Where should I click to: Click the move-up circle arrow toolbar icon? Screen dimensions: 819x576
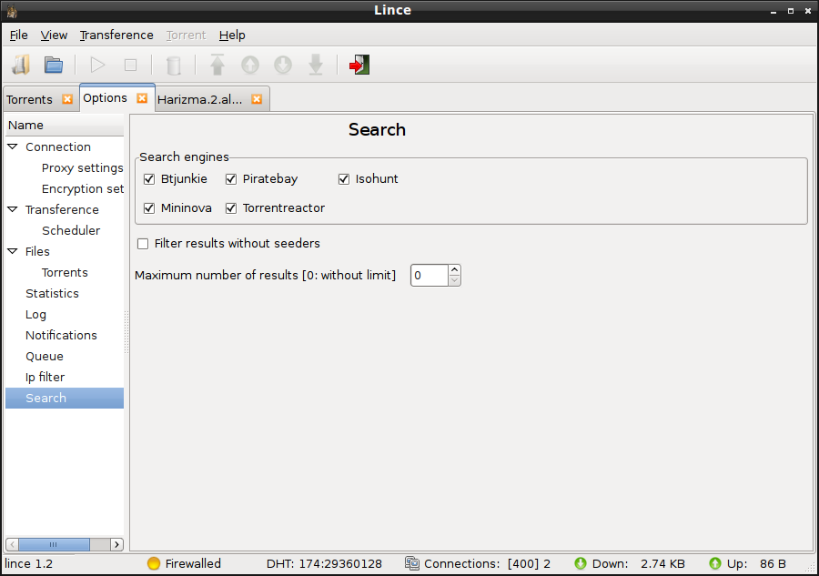click(x=250, y=66)
